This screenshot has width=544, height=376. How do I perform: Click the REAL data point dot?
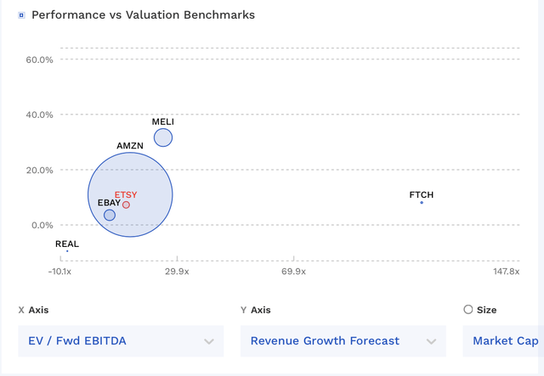click(67, 251)
